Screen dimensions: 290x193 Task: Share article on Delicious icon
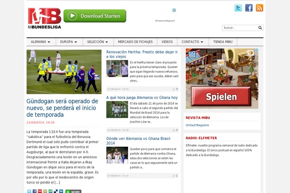(x=56, y=191)
